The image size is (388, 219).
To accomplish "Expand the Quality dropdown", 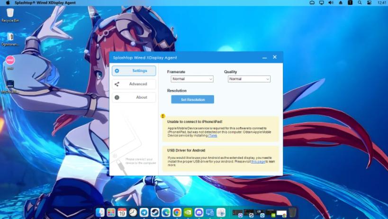I will click(249, 79).
